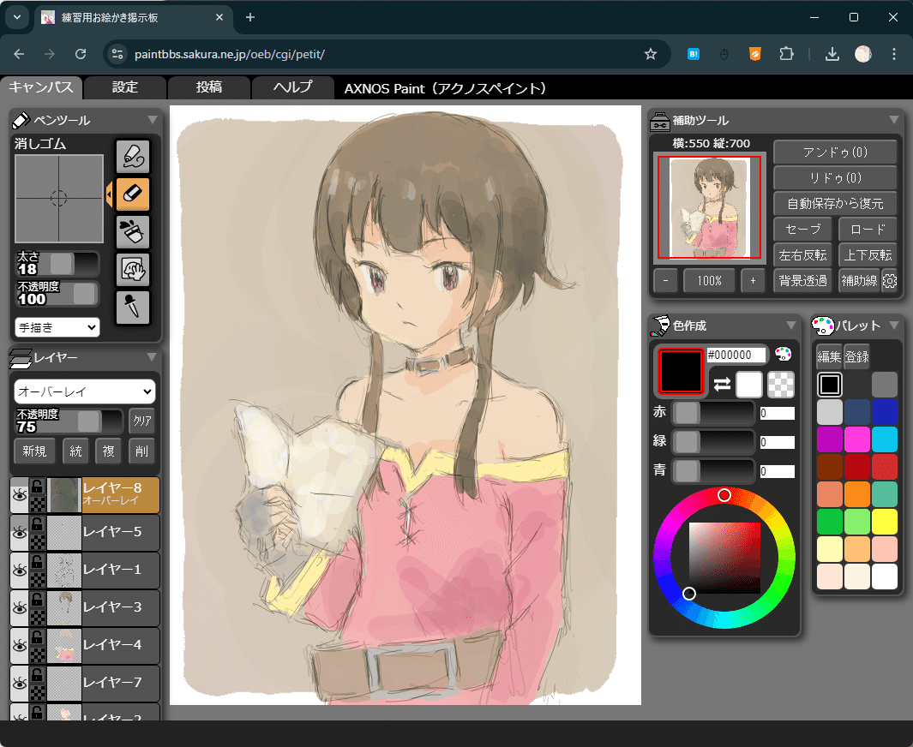Bookmark this page with star icon

[x=651, y=54]
